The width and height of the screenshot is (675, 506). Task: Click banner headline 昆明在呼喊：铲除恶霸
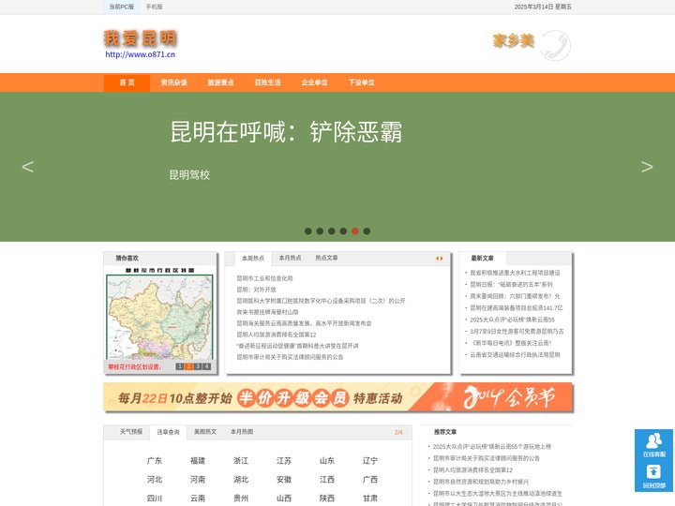tap(286, 132)
